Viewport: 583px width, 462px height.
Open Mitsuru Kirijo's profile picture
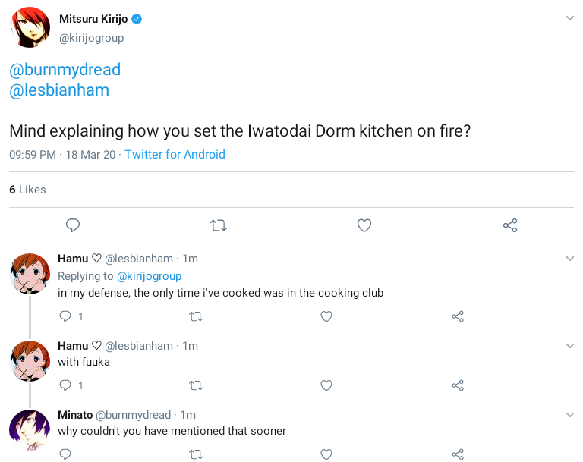30,27
